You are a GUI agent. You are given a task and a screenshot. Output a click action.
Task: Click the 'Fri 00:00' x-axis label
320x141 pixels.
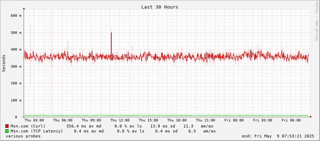[x=234, y=120]
